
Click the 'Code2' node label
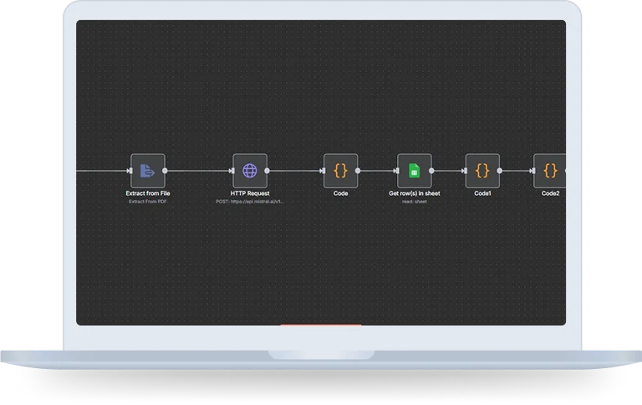tap(550, 193)
